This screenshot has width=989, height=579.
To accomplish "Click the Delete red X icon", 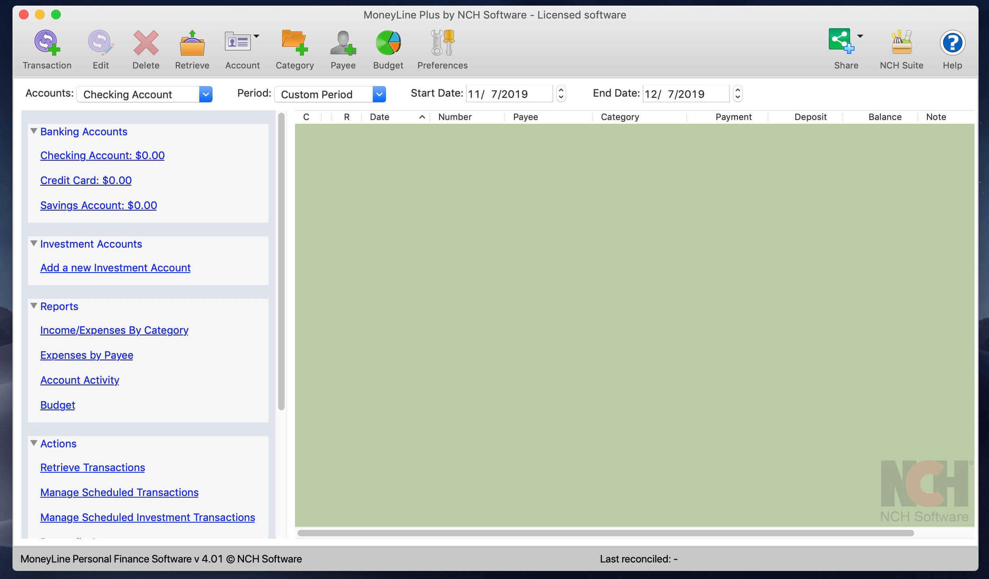I will coord(146,42).
